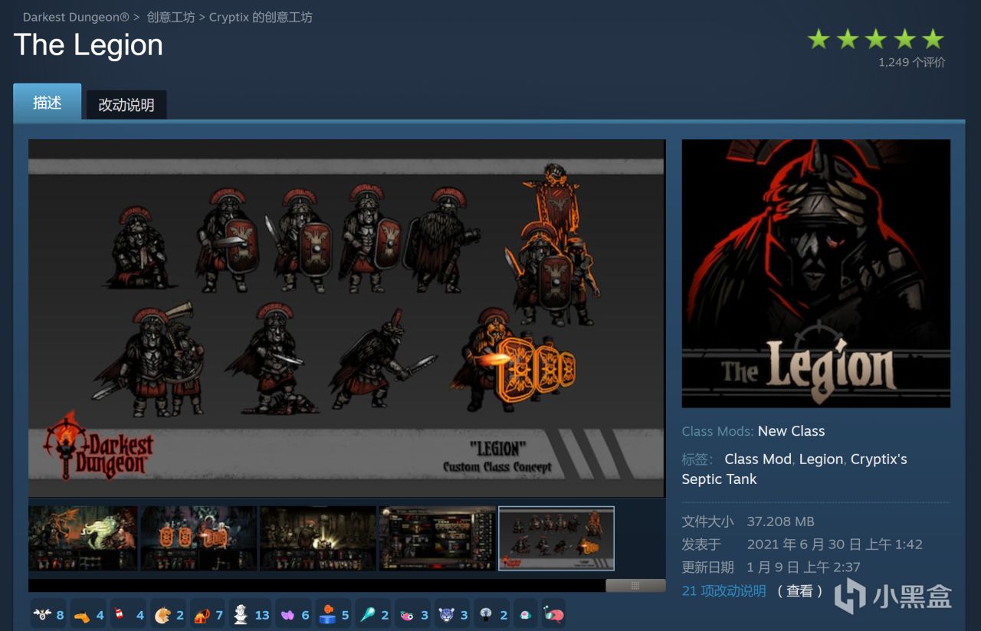Click the publish date 2021 年 6 月 30 日
Image resolution: width=981 pixels, height=631 pixels.
point(835,544)
